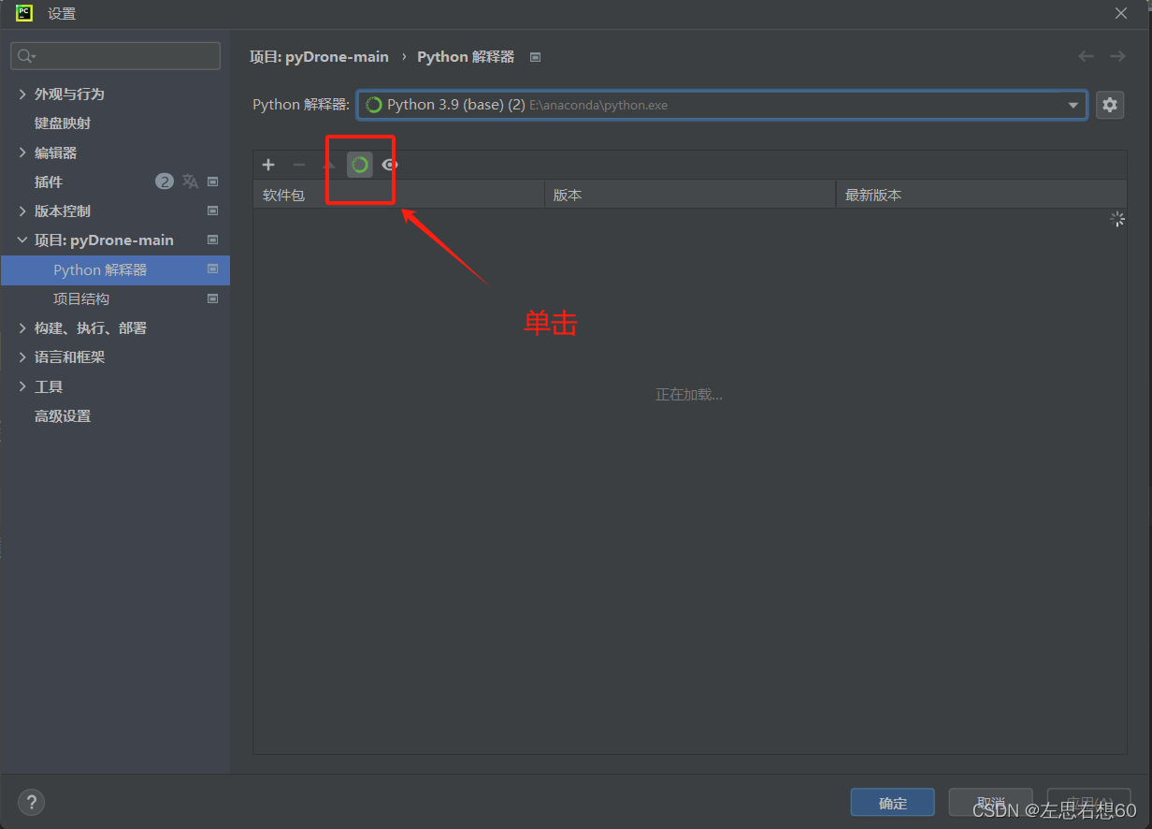Click the 版本 column header
The width and height of the screenshot is (1152, 829).
coord(690,195)
